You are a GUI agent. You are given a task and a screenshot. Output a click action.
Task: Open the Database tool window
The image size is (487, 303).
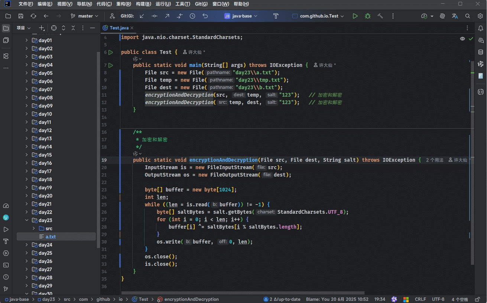tap(480, 52)
